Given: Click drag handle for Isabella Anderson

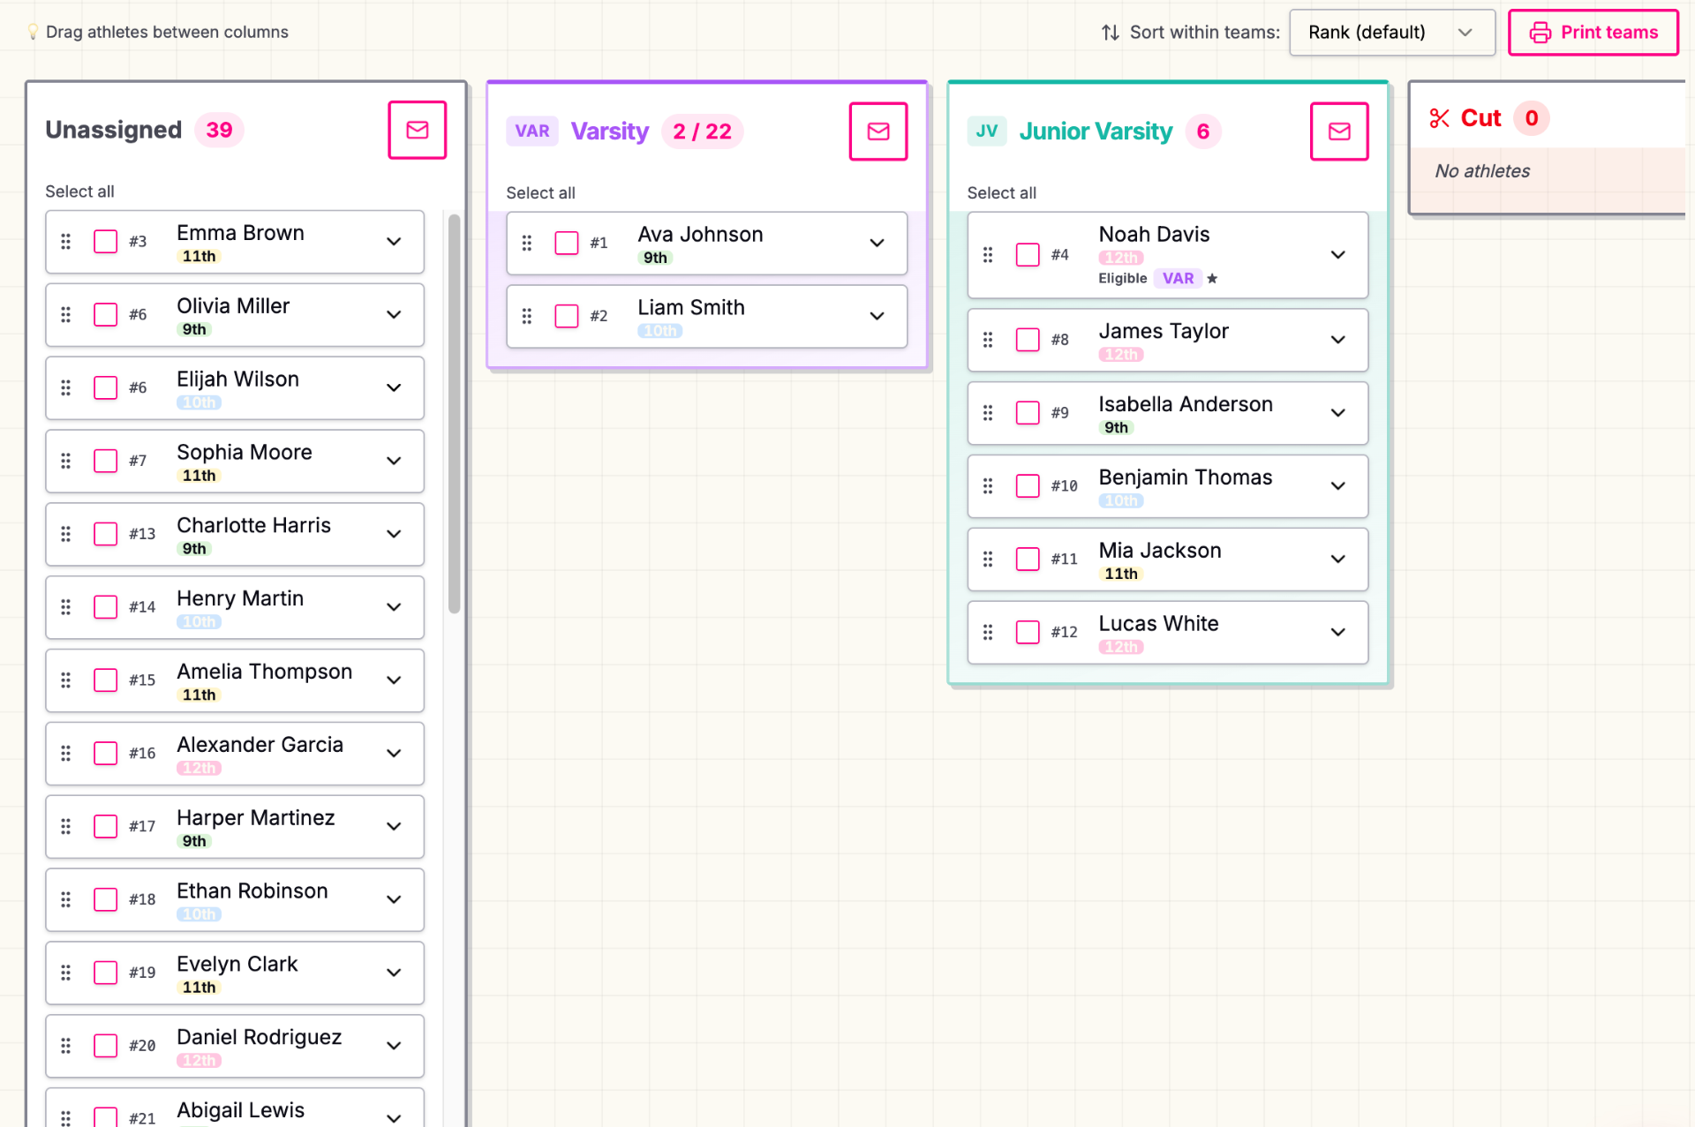Looking at the screenshot, I should pos(987,413).
